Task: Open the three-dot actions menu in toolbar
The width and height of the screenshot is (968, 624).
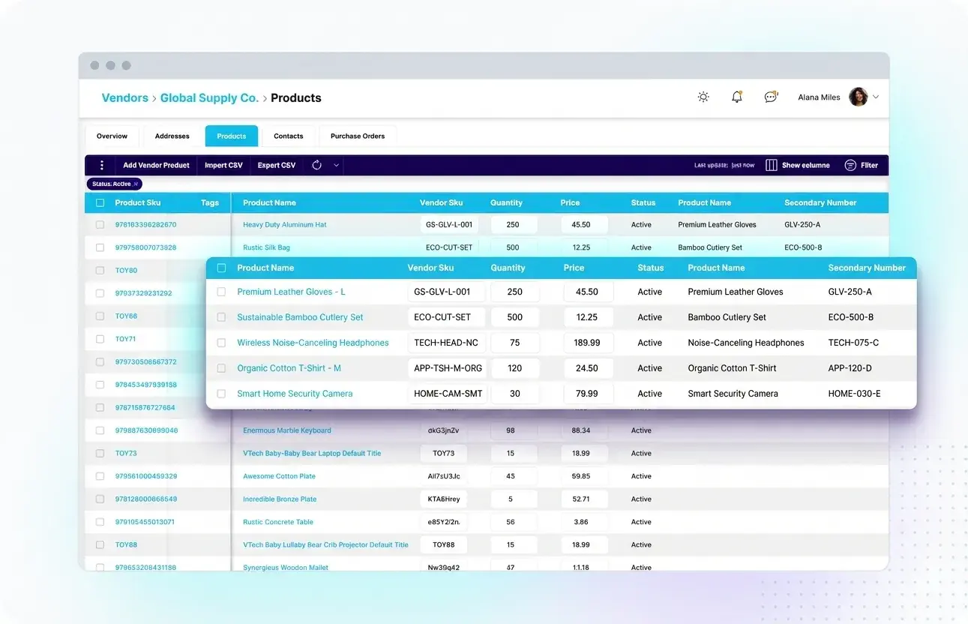Action: [x=101, y=165]
